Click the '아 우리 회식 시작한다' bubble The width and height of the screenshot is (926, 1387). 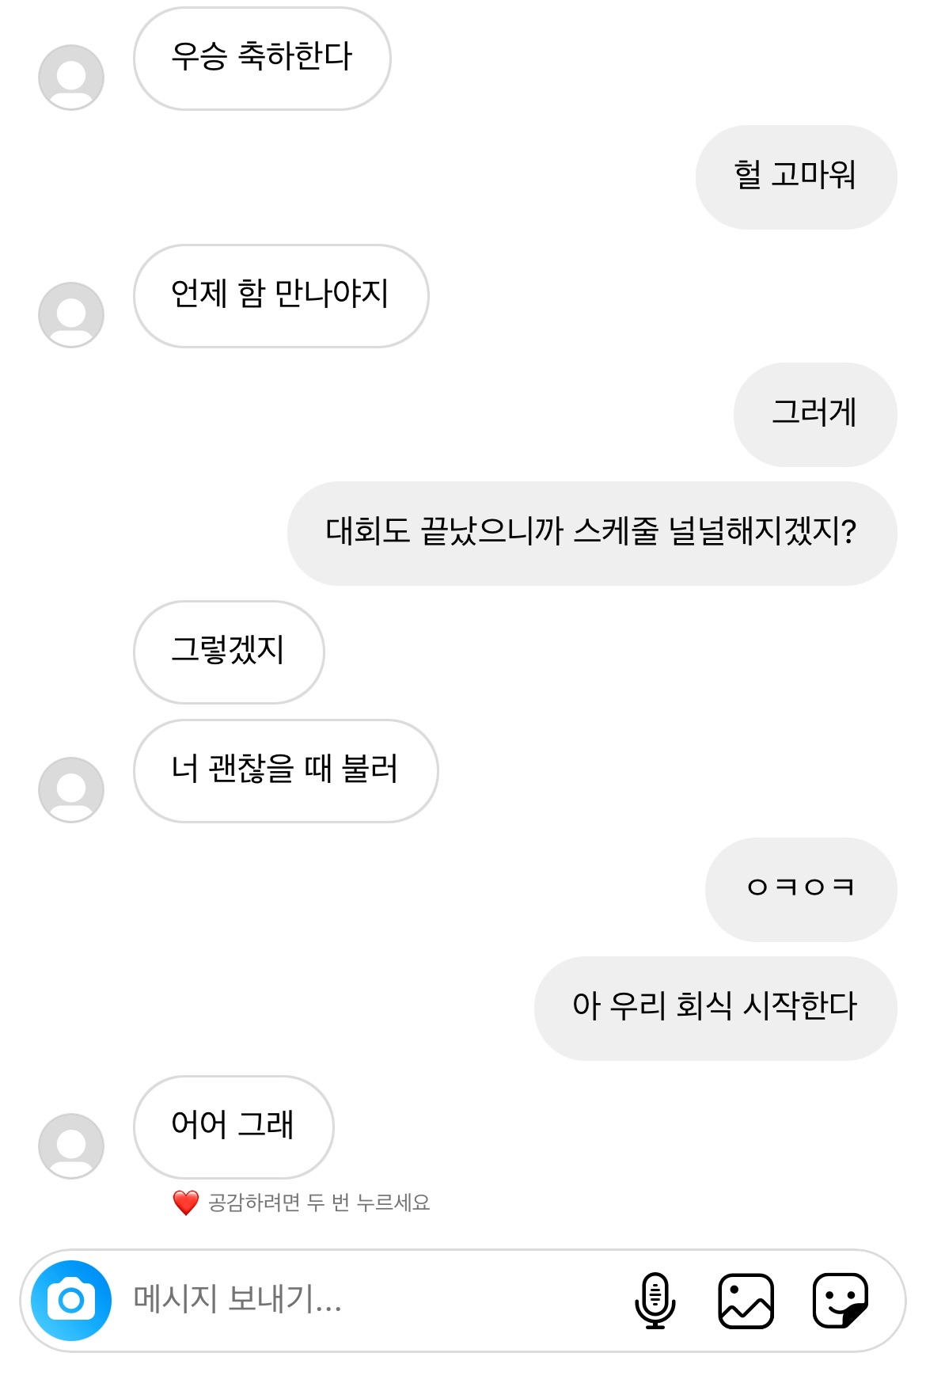click(715, 1009)
